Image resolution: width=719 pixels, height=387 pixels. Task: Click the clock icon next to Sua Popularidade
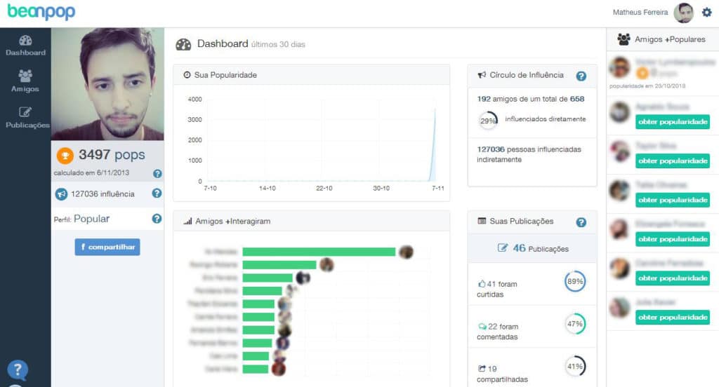click(187, 74)
